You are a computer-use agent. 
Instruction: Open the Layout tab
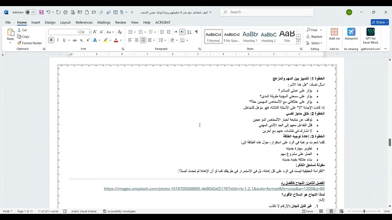click(x=65, y=22)
